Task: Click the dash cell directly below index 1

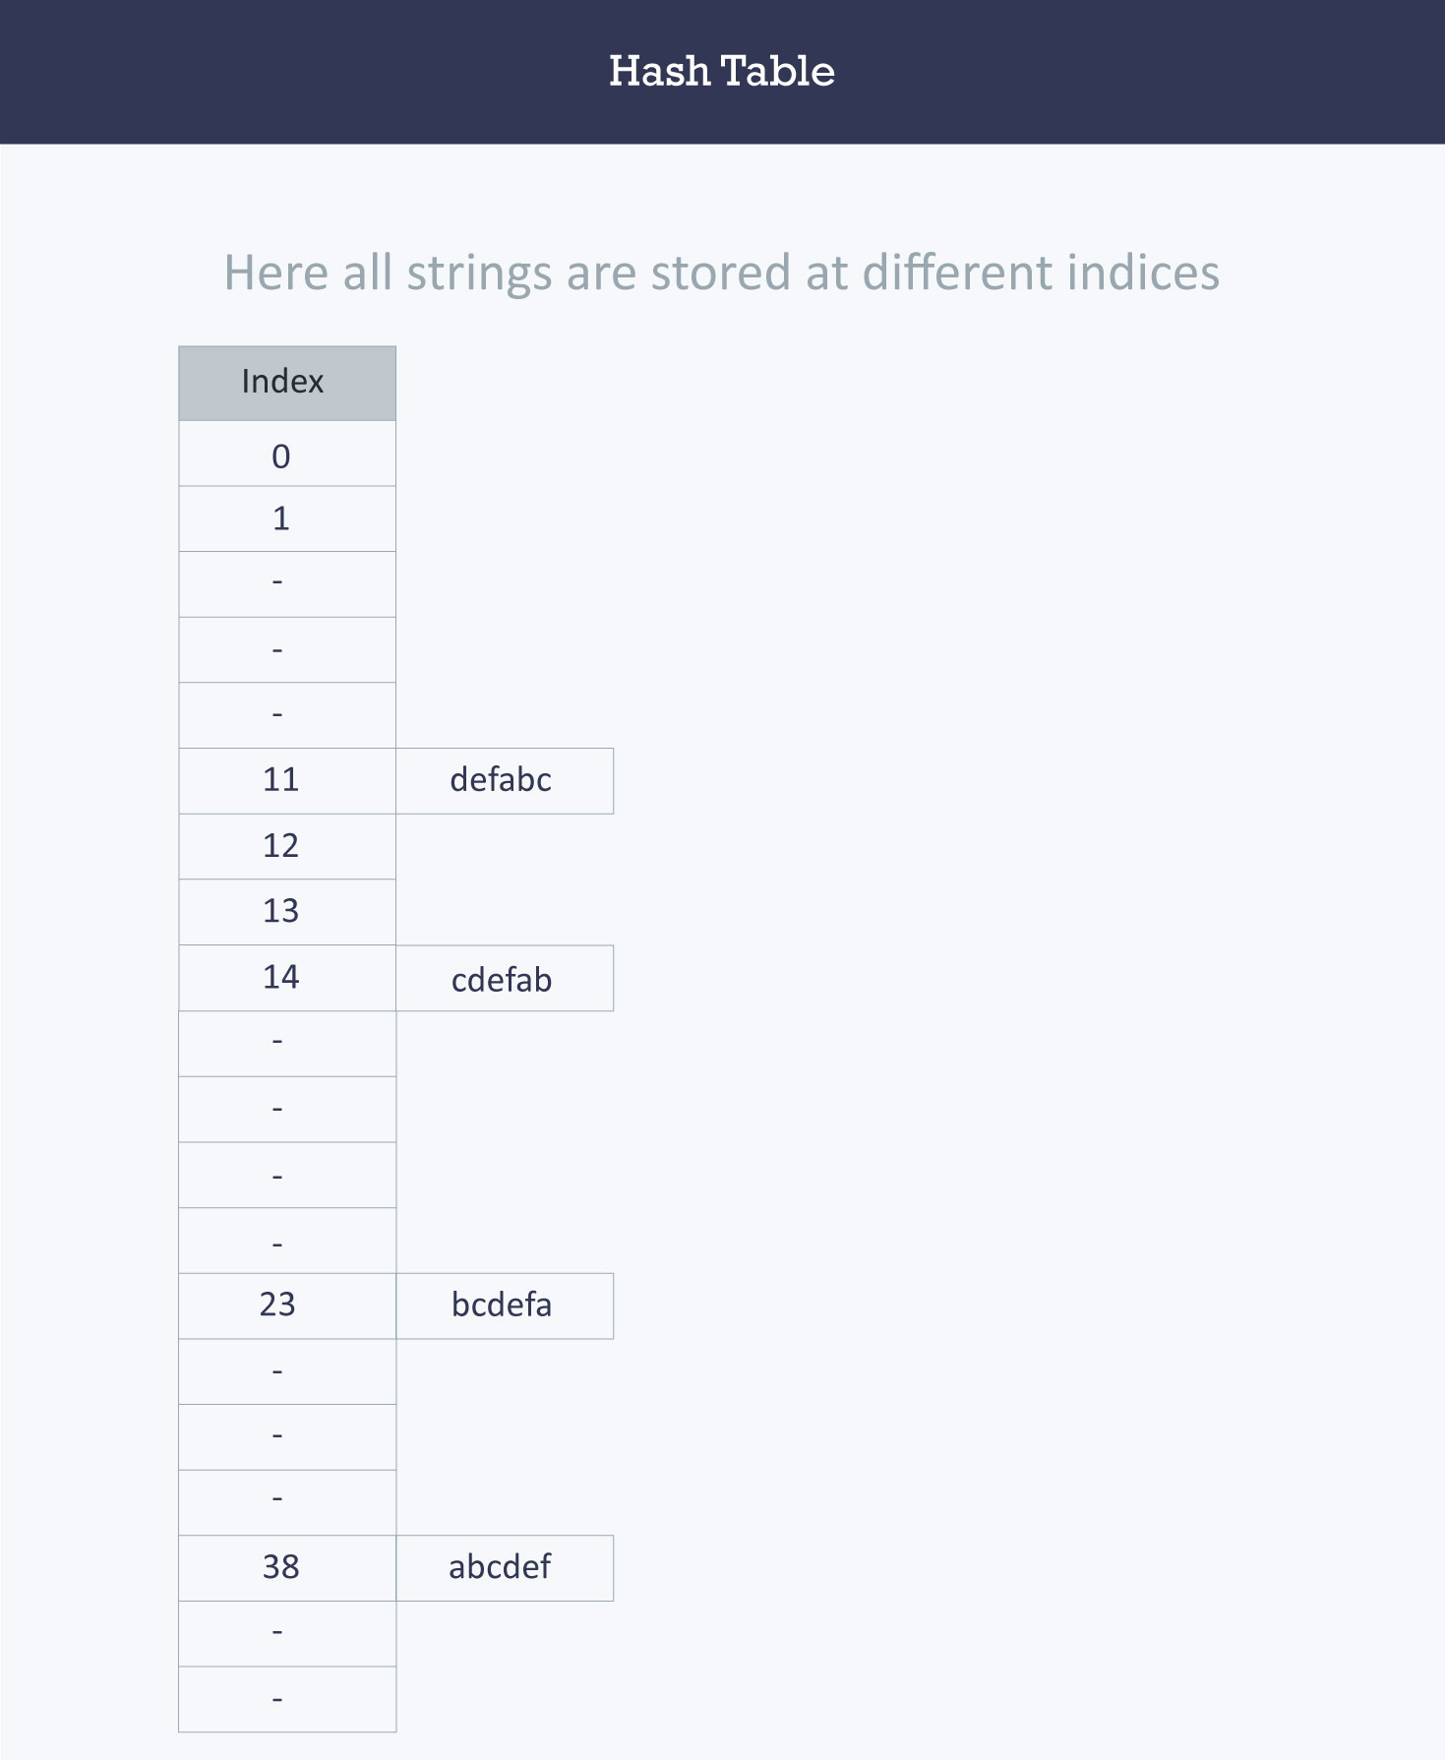Action: (x=286, y=583)
